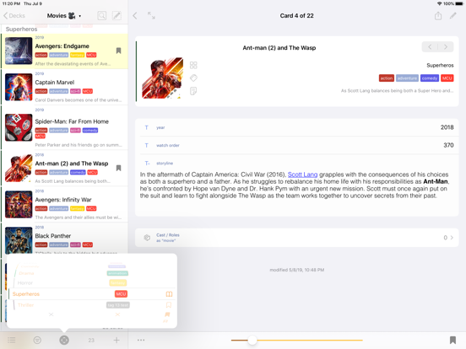Open notes icon beside poster
The height and width of the screenshot is (349, 466).
pos(193,91)
